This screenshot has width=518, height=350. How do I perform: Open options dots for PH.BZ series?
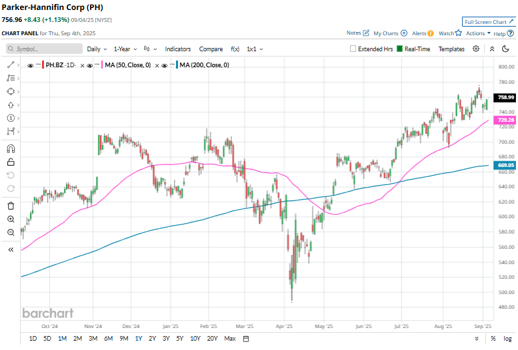pyautogui.click(x=38, y=64)
